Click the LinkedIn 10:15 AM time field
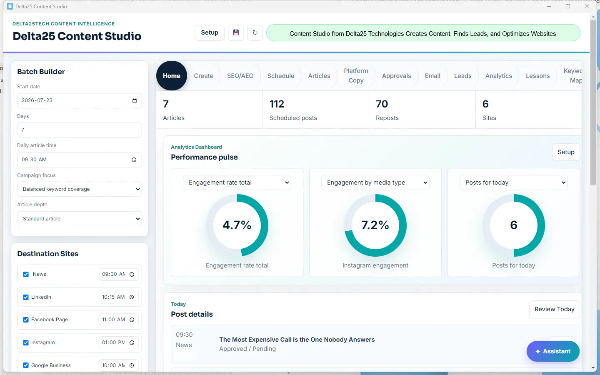 (118, 297)
